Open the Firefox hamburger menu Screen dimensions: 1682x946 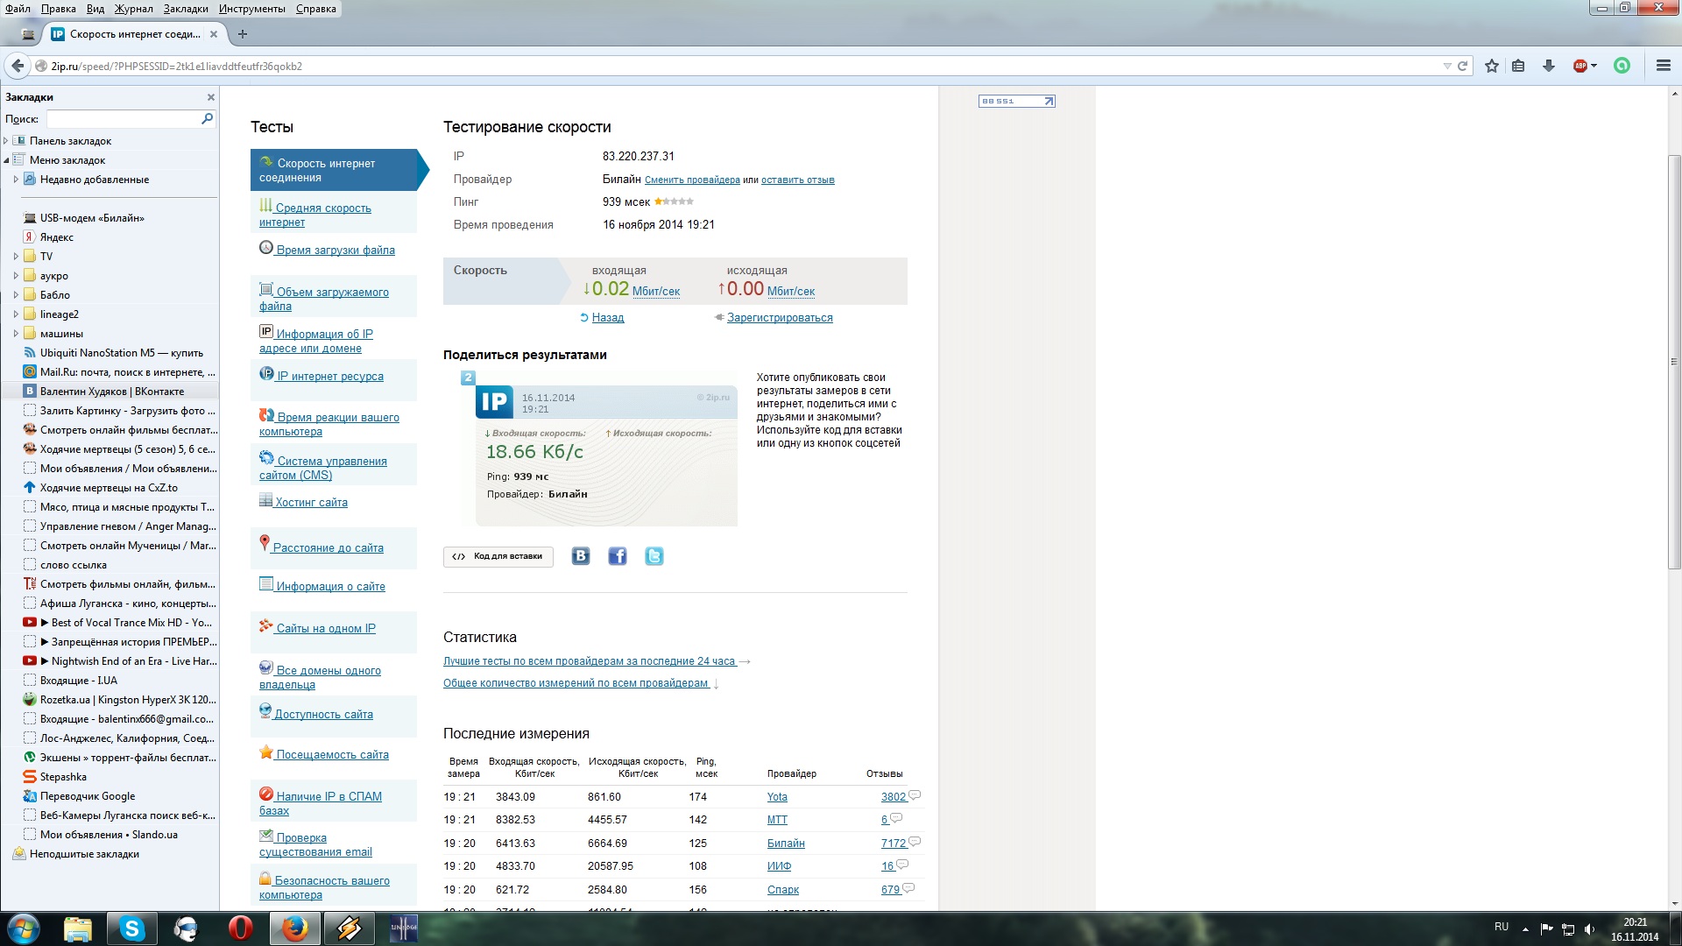tap(1663, 66)
